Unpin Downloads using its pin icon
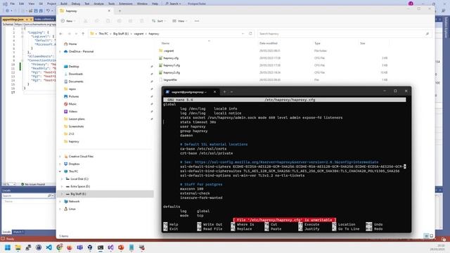 (152, 74)
